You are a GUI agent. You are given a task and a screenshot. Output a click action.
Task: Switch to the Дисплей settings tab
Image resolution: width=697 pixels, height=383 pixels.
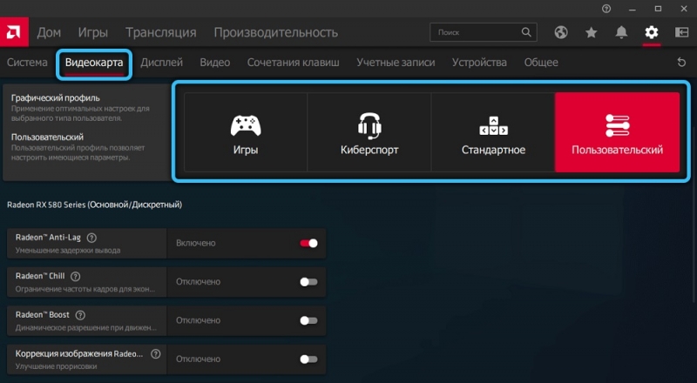(x=161, y=62)
